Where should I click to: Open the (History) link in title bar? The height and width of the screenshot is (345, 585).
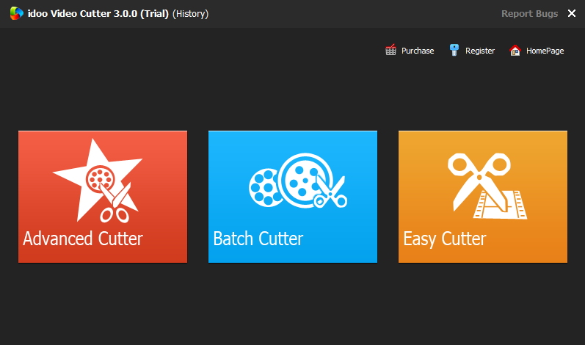pos(190,14)
